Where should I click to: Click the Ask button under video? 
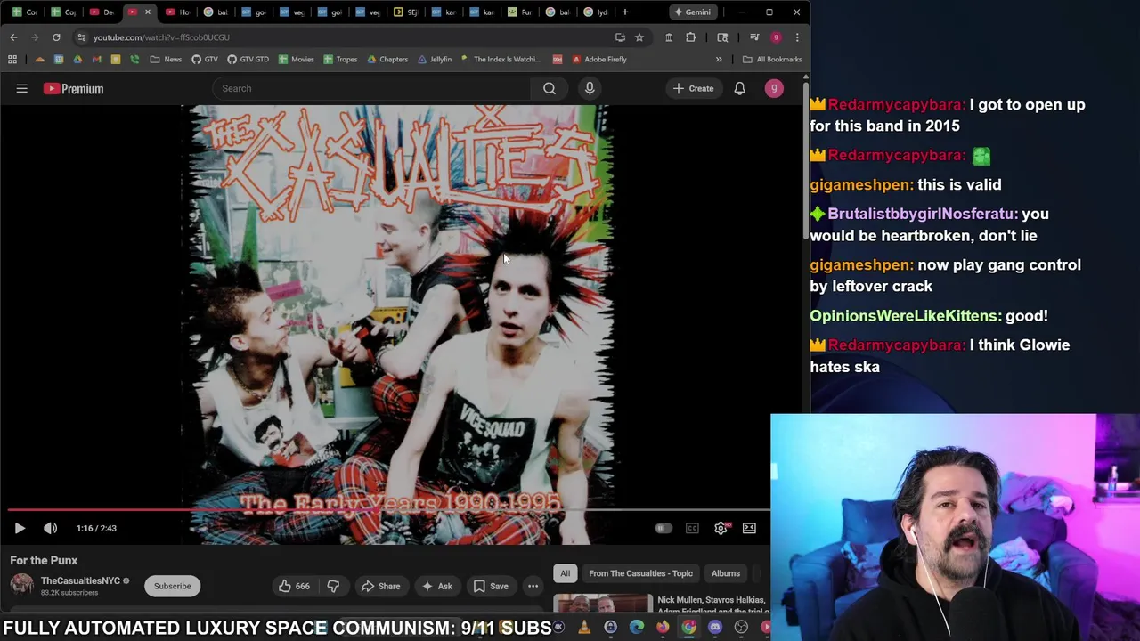click(x=436, y=586)
